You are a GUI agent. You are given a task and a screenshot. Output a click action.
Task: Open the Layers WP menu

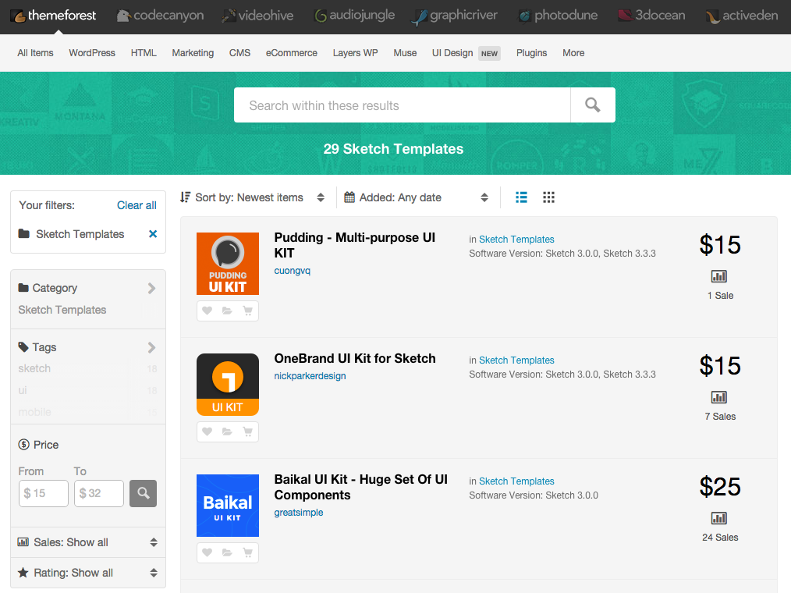[x=355, y=53]
